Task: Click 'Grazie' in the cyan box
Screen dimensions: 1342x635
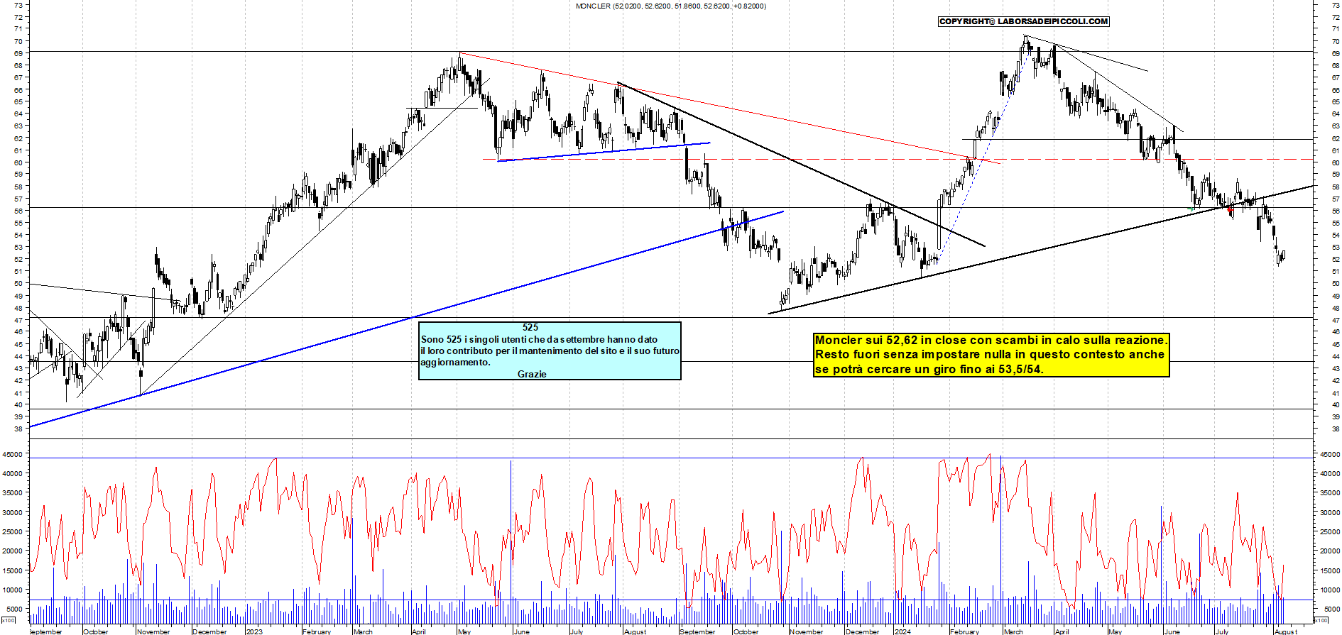Action: [532, 374]
